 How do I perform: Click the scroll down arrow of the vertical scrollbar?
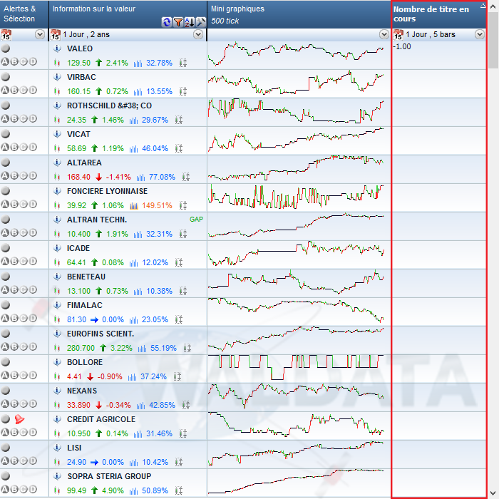[x=493, y=493]
